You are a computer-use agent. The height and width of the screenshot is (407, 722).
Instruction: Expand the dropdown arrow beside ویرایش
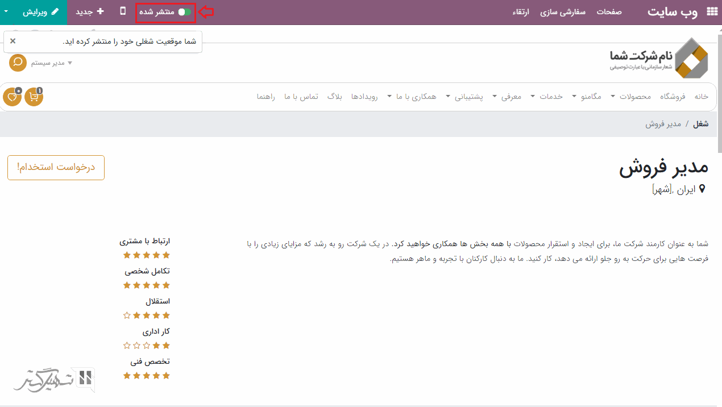(6, 12)
